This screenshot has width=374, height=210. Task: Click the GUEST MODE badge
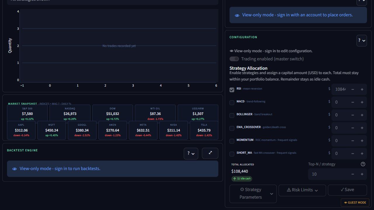pos(355,202)
